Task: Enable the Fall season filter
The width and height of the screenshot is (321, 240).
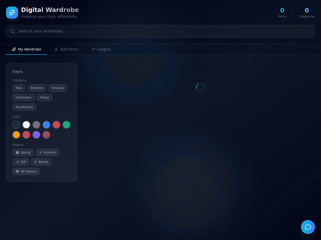Action: point(21,162)
